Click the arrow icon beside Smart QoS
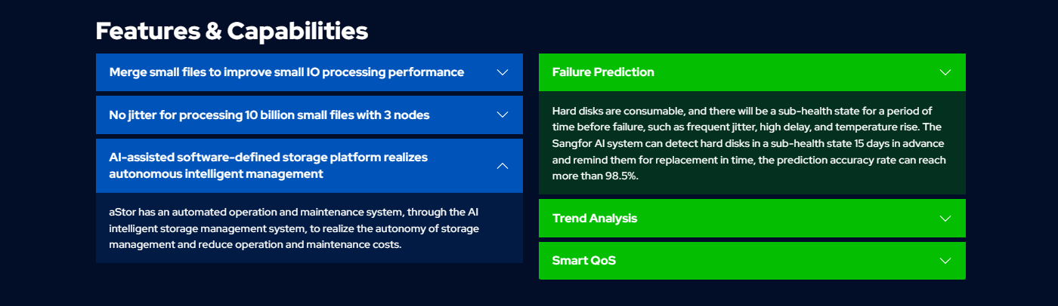This screenshot has height=306, width=1058. click(945, 261)
